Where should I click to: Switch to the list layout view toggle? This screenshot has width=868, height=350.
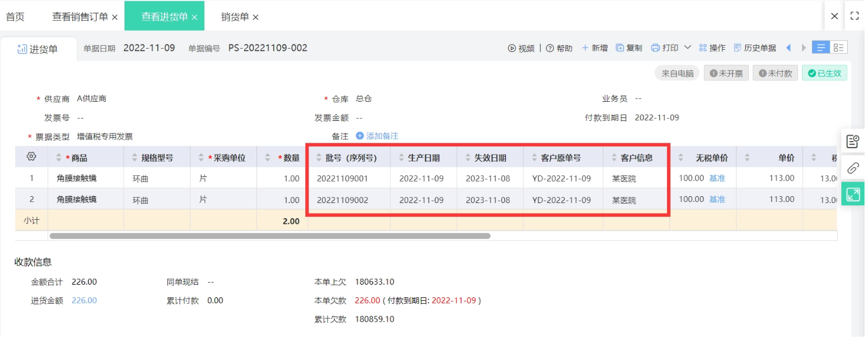click(x=821, y=48)
